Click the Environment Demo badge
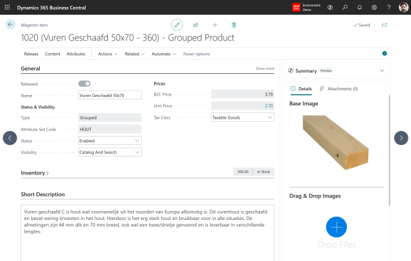Image resolution: width=411 pixels, height=261 pixels. pyautogui.click(x=306, y=7)
